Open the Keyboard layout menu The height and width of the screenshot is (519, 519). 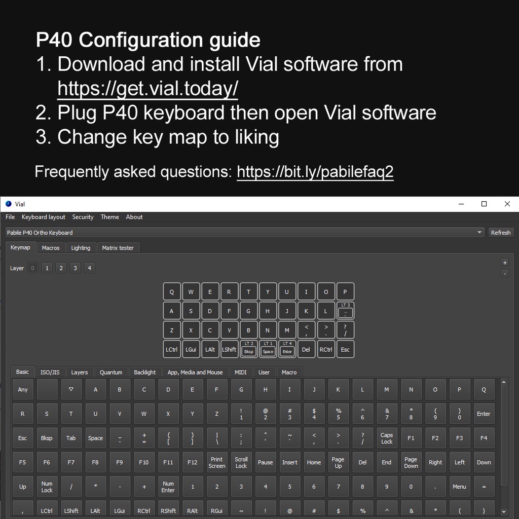coord(43,217)
